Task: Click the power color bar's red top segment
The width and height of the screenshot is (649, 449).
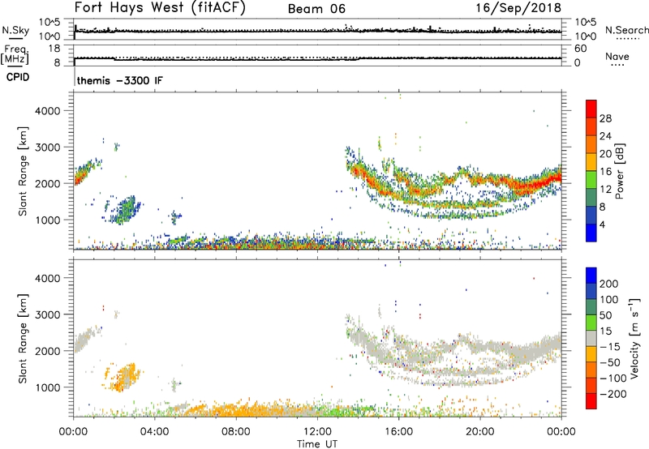Action: pyautogui.click(x=591, y=109)
